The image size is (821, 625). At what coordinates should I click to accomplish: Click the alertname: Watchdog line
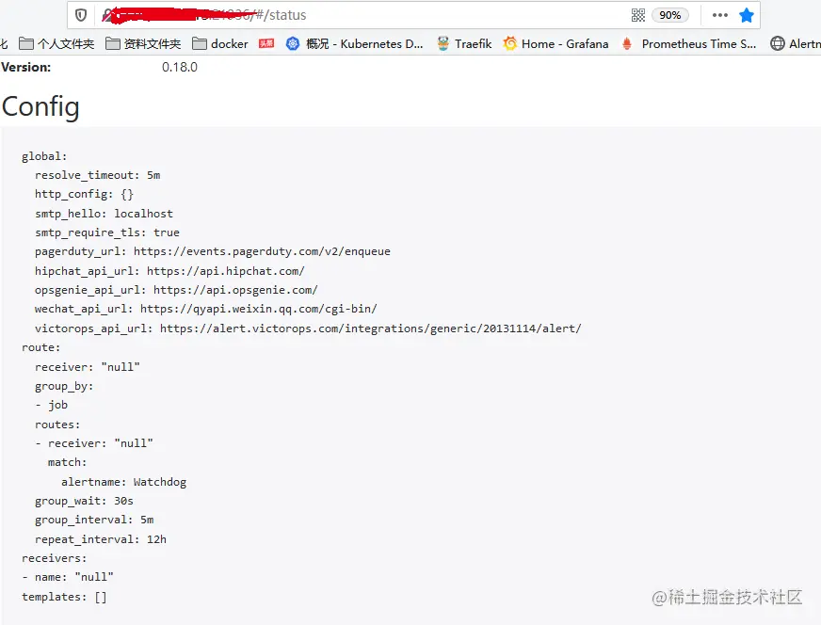click(123, 482)
